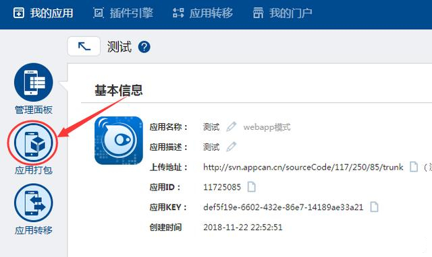Viewport: 432px width, 257px height.
Task: Open the 我的门户 top menu
Action: pyautogui.click(x=282, y=13)
